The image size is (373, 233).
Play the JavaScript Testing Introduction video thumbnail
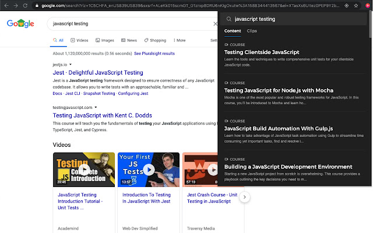pyautogui.click(x=84, y=170)
